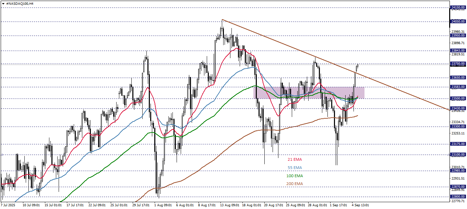Select the purple shaded rectangle zone
This screenshot has width=467, height=209.
coord(309,93)
